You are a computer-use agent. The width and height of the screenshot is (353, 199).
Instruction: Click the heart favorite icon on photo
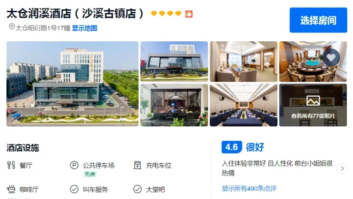pos(331,58)
